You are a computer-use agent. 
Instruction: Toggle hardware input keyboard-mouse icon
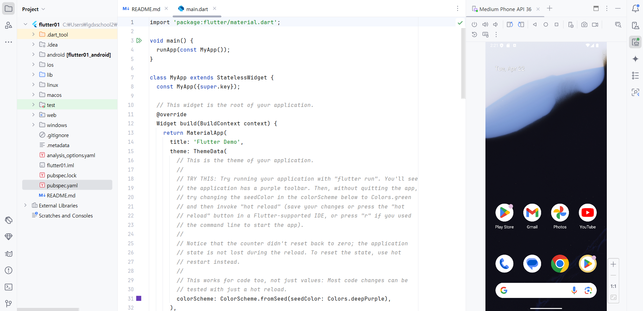click(x=485, y=35)
